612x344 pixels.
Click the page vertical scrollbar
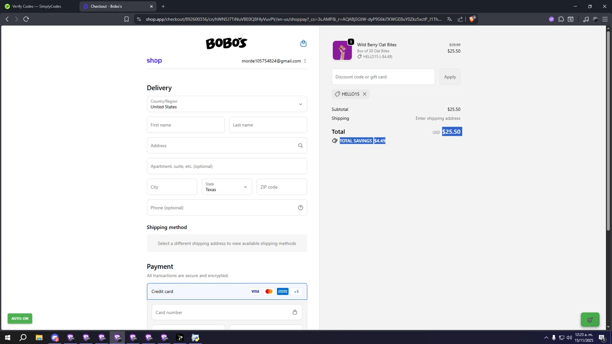coord(608,130)
